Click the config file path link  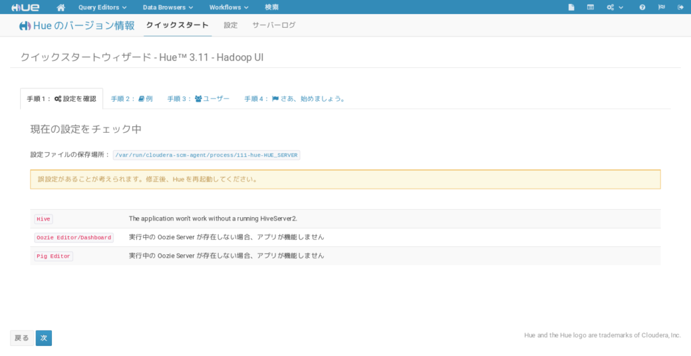point(206,155)
